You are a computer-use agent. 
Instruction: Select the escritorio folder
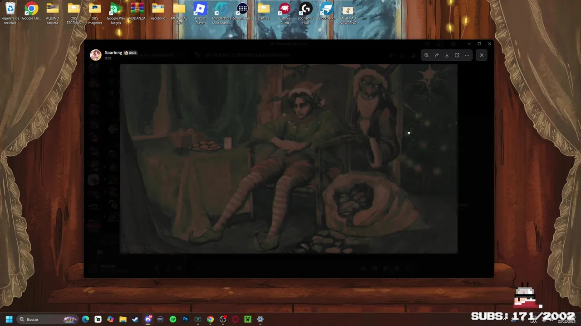[x=158, y=12]
